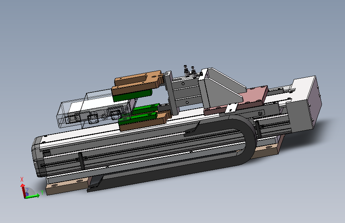Screen dimensions: 345x223
Task: Click the green Y axis arrow of the triad
Action: (32, 196)
